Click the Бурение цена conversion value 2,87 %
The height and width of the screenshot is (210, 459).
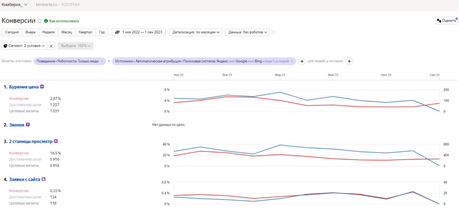click(x=56, y=99)
